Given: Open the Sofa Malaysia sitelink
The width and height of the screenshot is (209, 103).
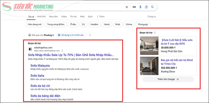Looking at the screenshot, I should pyautogui.click(x=40, y=66).
